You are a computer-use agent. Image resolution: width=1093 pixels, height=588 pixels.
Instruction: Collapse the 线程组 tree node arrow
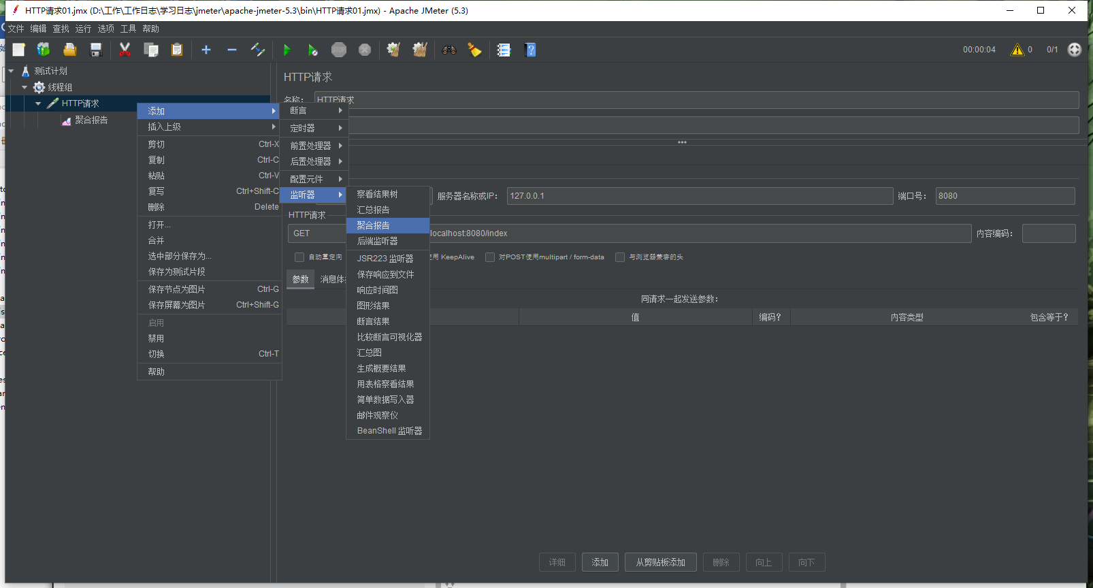(x=25, y=87)
